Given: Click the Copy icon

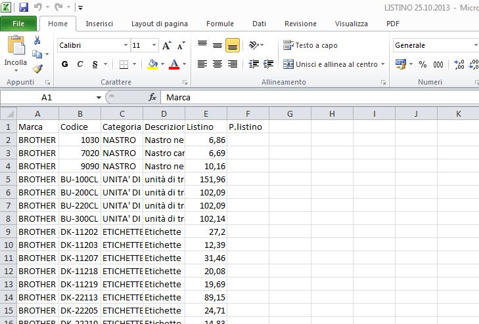Looking at the screenshot, I should [37, 54].
